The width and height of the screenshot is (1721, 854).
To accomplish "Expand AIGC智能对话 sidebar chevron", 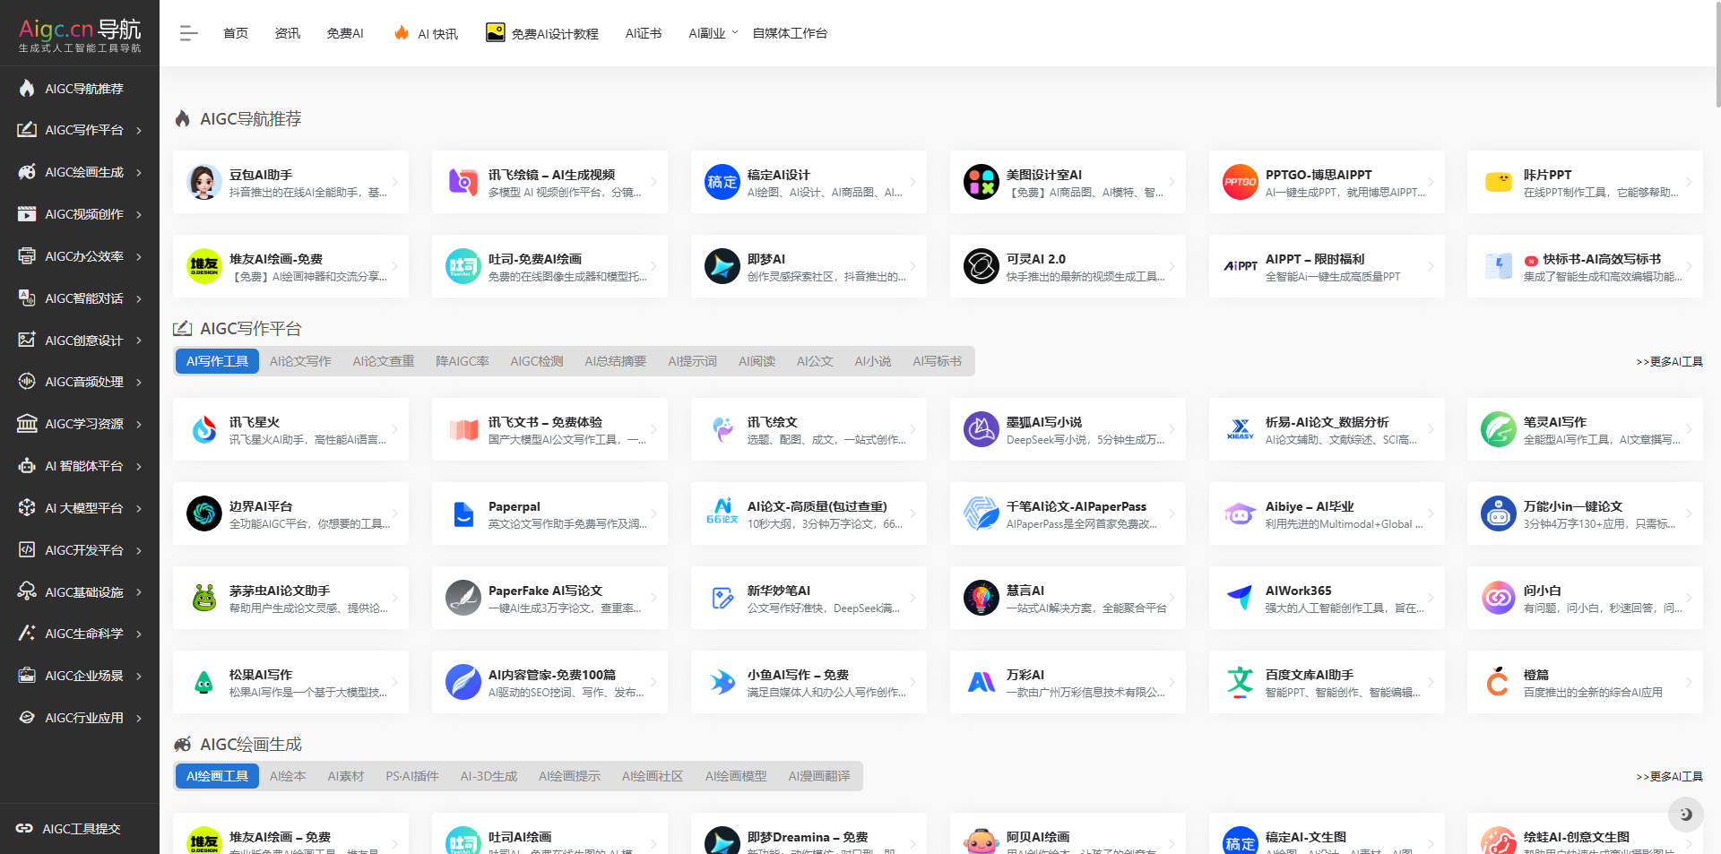I will 139,298.
